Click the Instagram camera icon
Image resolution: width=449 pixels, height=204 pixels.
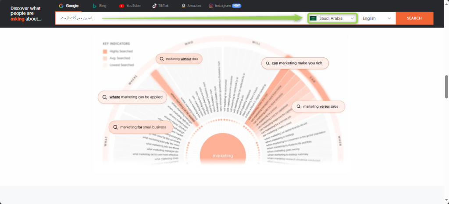pos(211,6)
